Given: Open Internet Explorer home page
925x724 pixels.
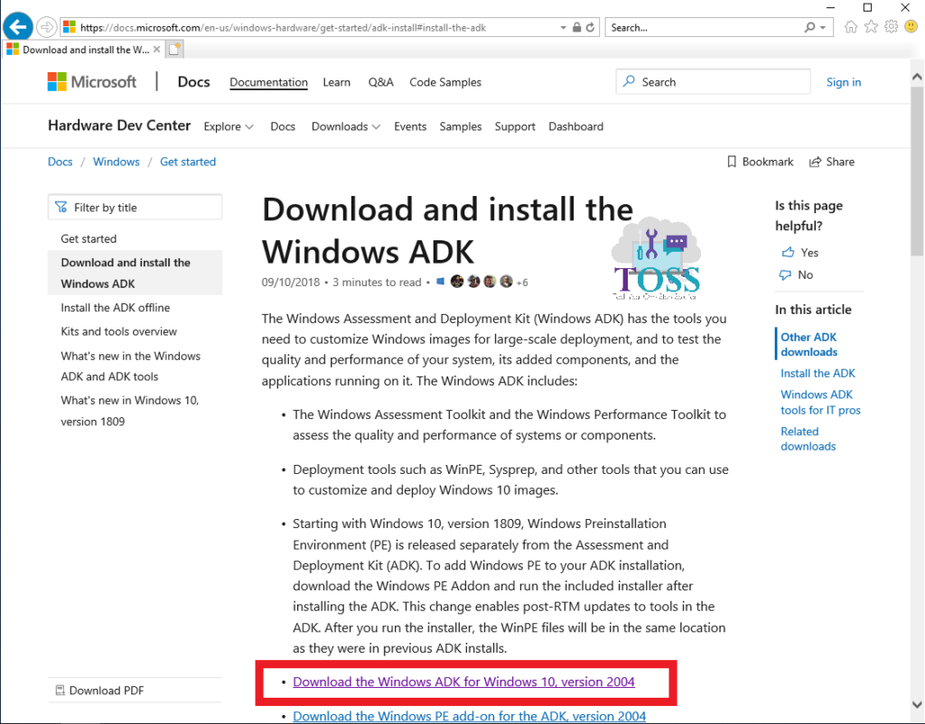Looking at the screenshot, I should coord(850,27).
